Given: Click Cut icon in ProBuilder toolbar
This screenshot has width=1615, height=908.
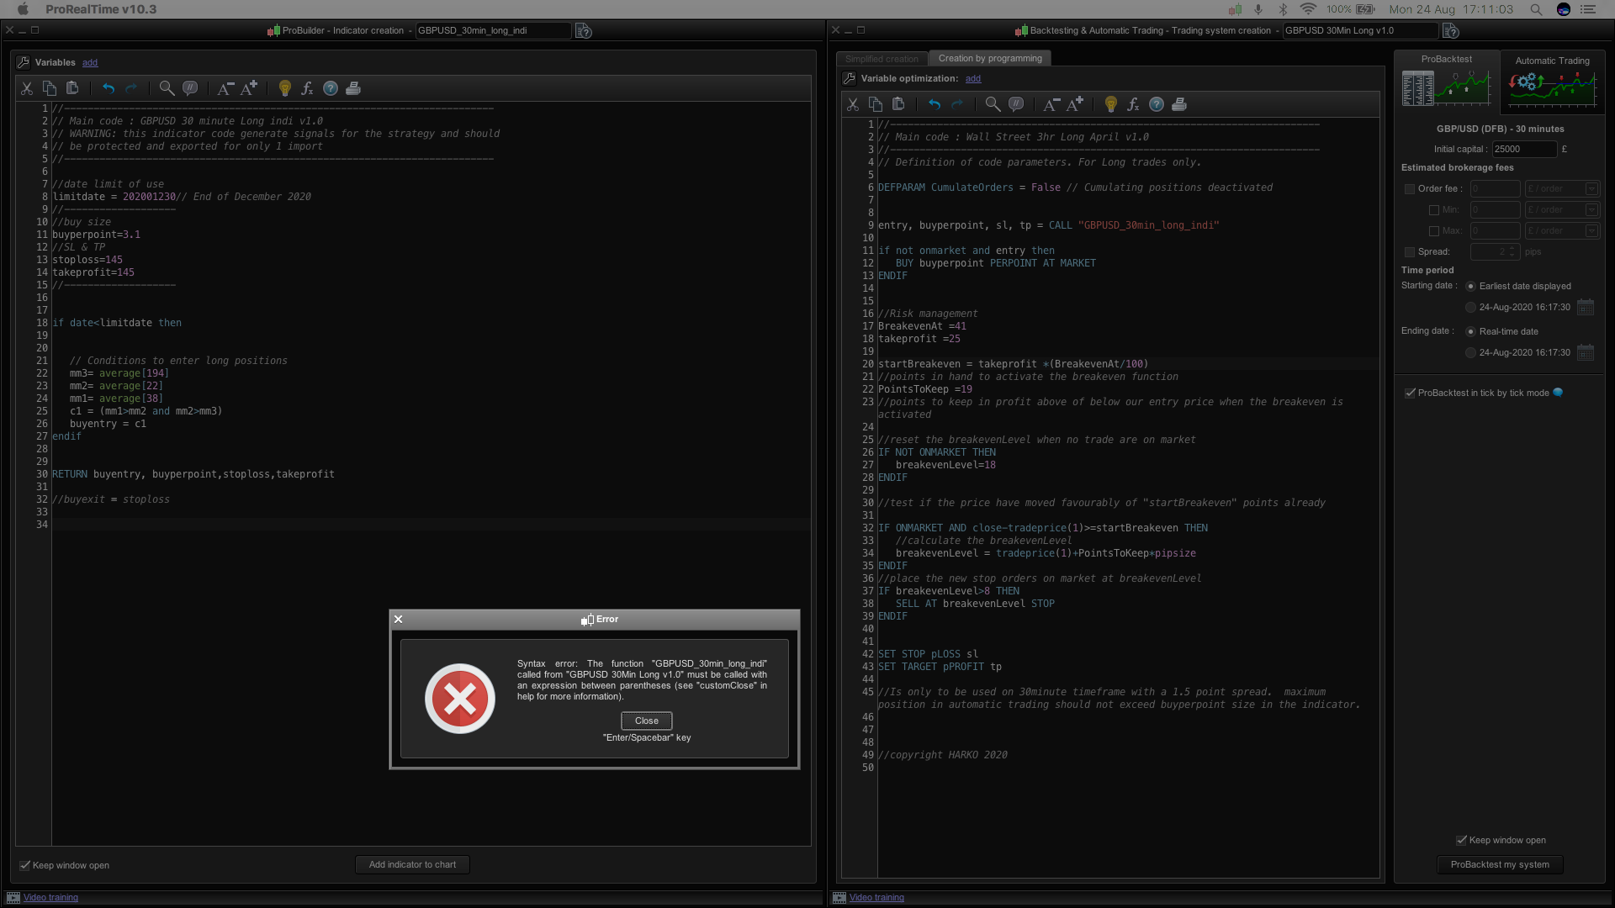Looking at the screenshot, I should 27,88.
